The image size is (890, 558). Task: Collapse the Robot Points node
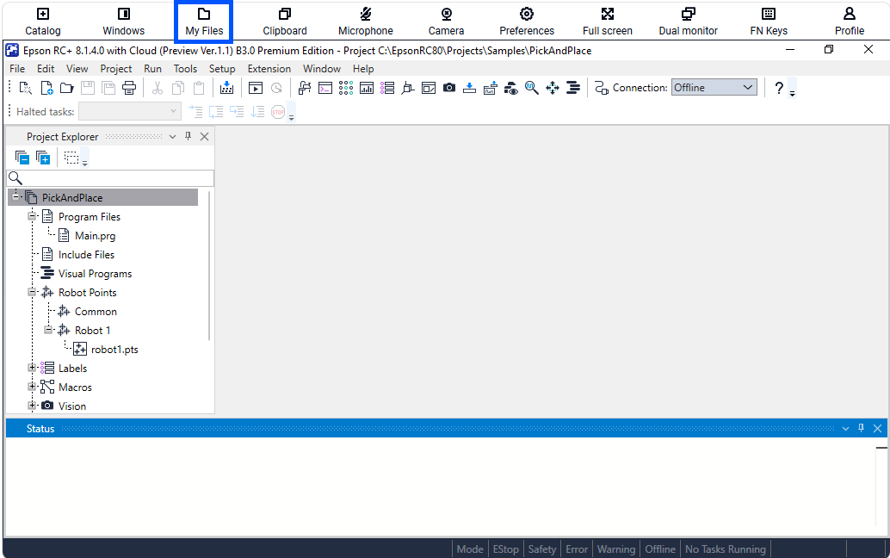coord(32,292)
